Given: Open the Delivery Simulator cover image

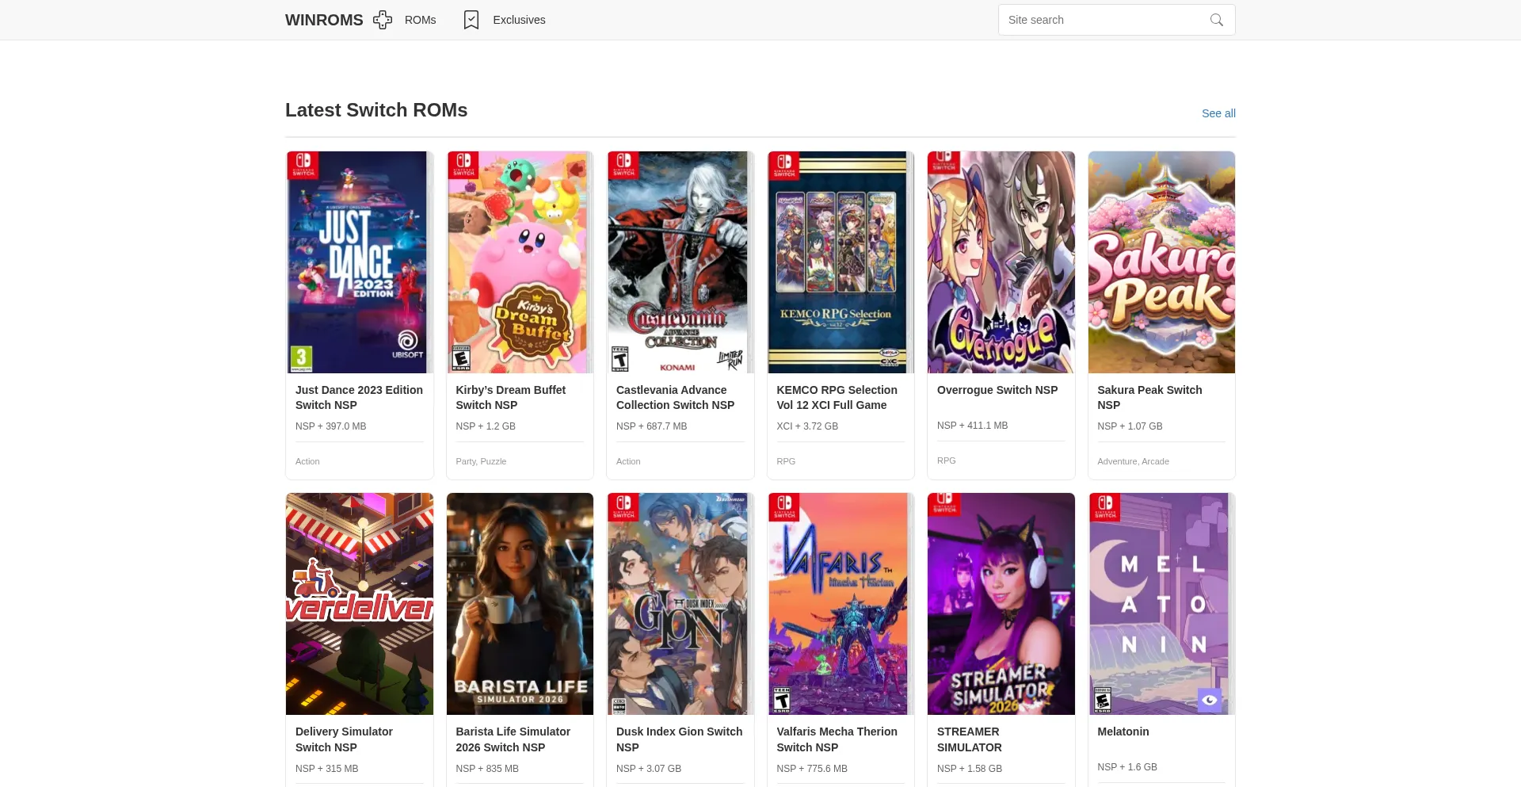Looking at the screenshot, I should pos(360,604).
